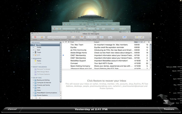Select the Sent mailbox
Viewport: 182px width, 114px height.
click(x=45, y=50)
